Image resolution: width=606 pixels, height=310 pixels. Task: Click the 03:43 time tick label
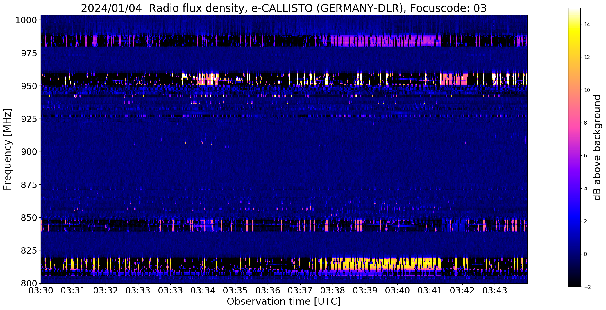click(495, 290)
